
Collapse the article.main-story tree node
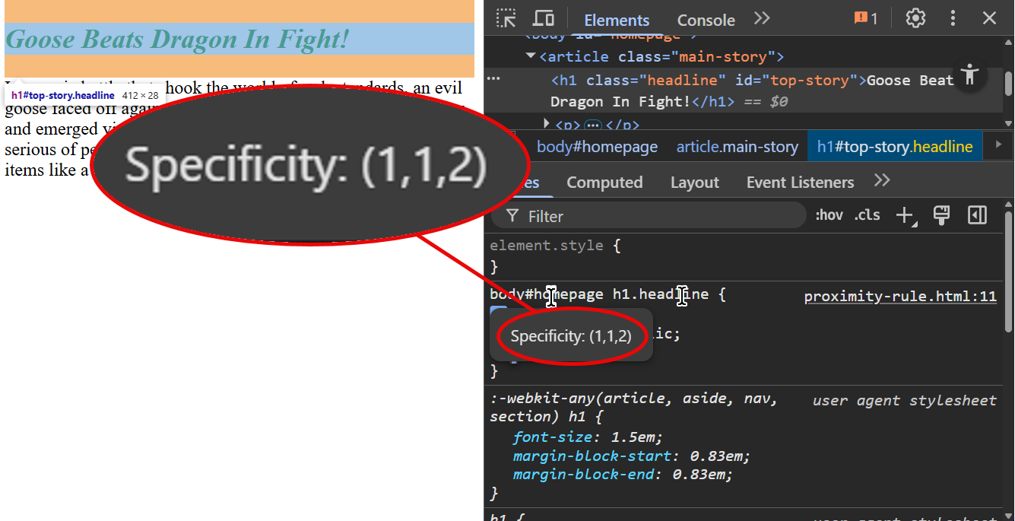[530, 56]
